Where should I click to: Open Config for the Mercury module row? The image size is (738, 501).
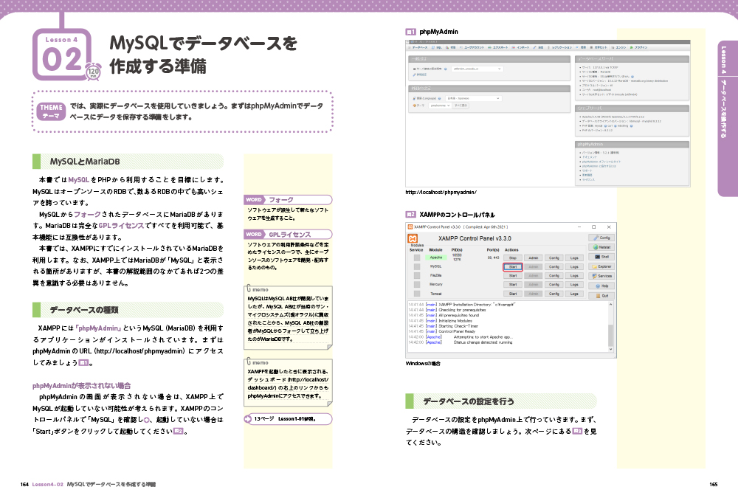point(554,285)
